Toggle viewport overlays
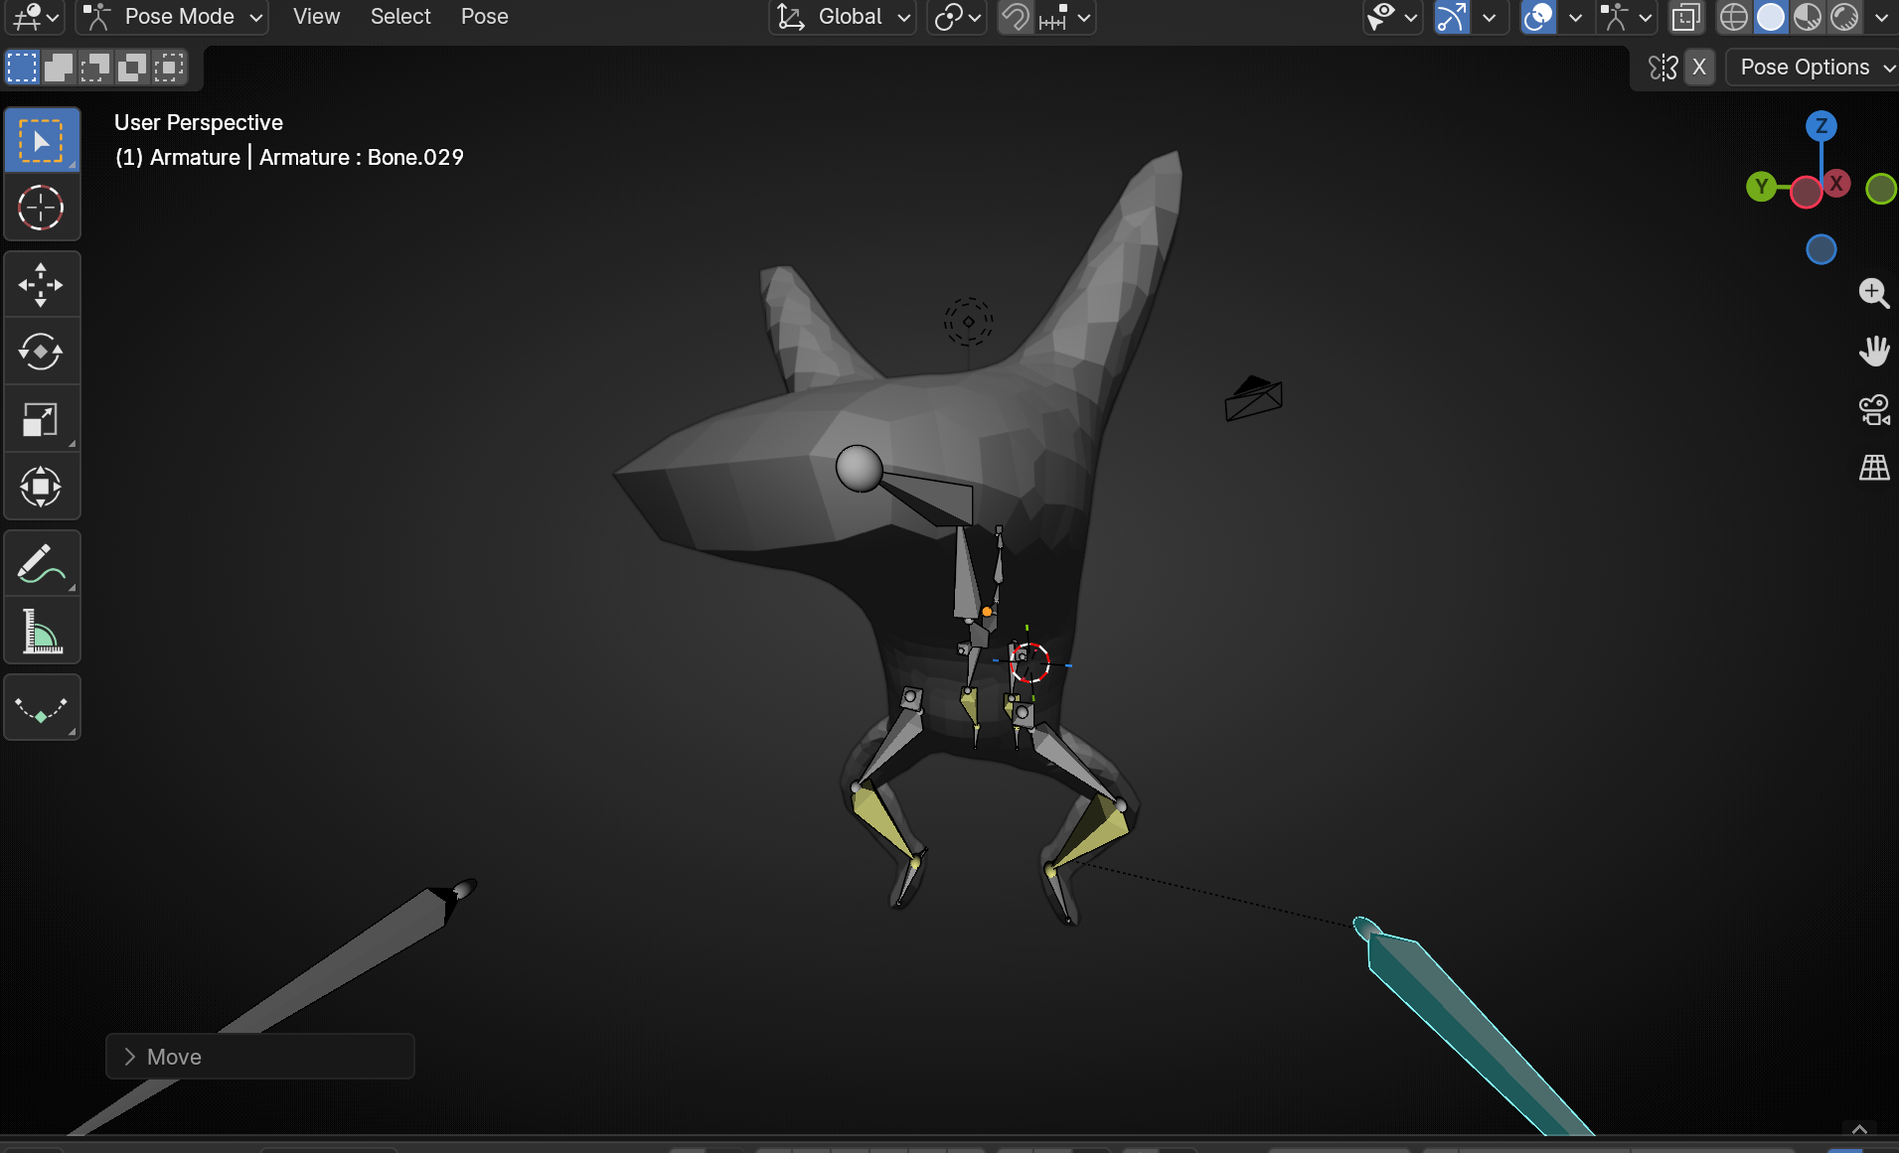 coord(1538,17)
